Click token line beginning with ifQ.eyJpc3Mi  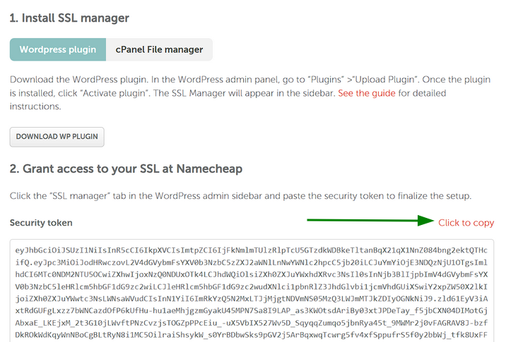[x=252, y=263]
